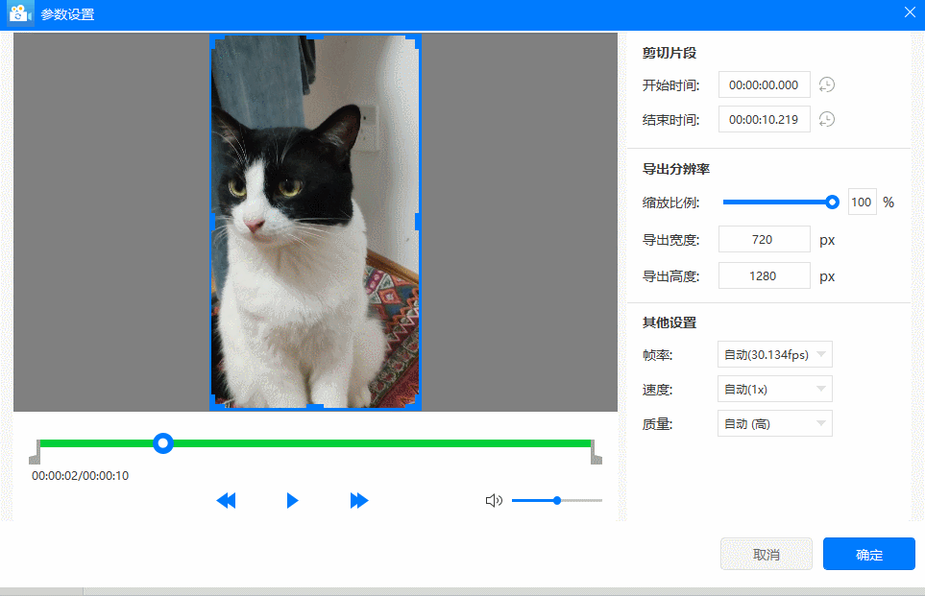925x596 pixels.
Task: Click the left trim marker on timeline
Action: tap(35, 452)
